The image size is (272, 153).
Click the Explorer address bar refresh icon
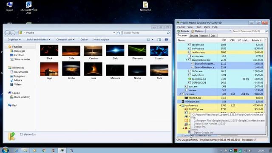[x=119, y=33]
